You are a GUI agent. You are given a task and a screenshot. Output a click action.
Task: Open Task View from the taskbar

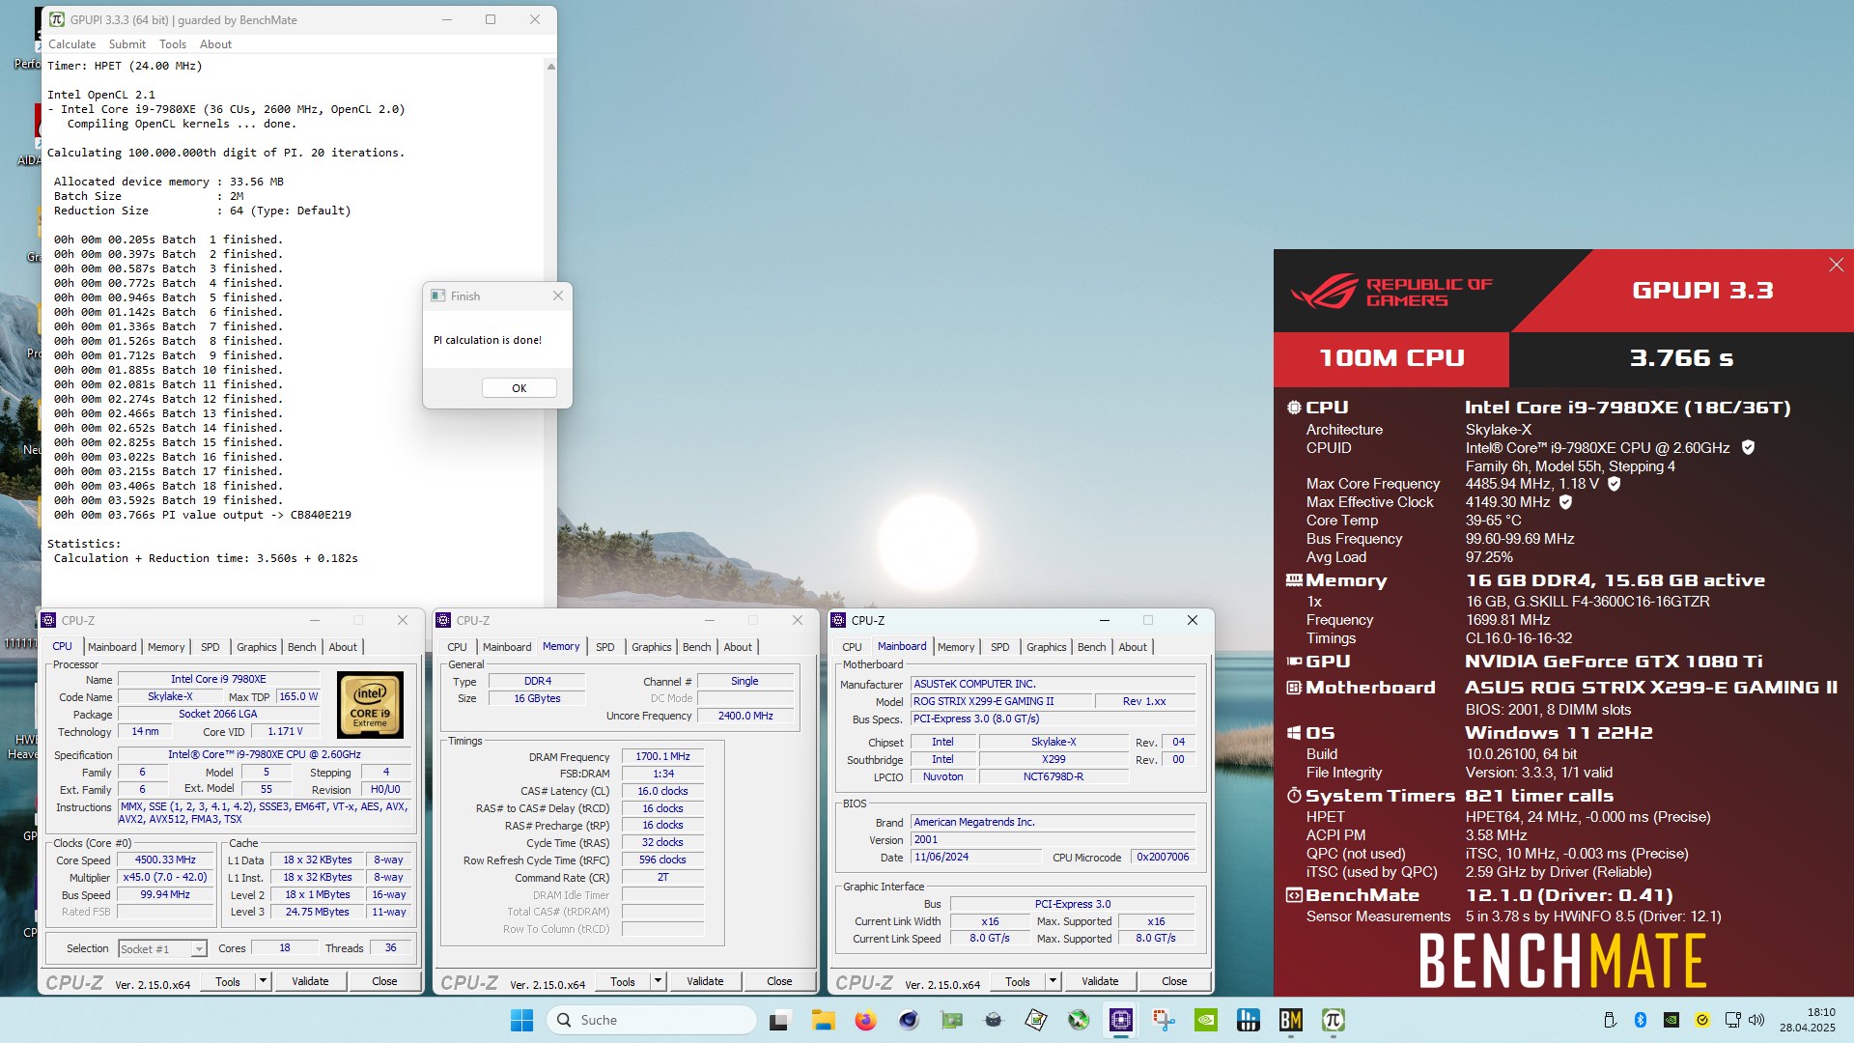(779, 1020)
